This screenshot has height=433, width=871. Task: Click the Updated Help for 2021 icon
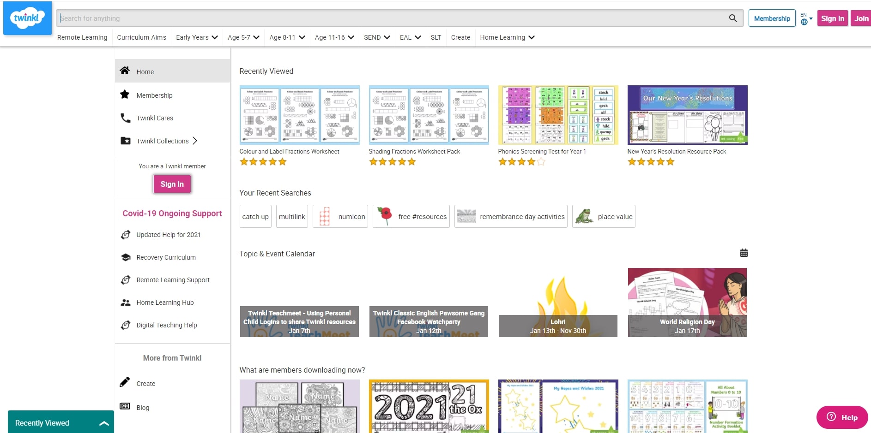point(125,234)
